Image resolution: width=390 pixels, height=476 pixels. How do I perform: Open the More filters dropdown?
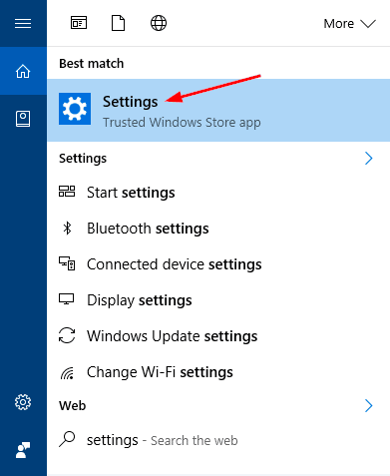click(x=349, y=24)
